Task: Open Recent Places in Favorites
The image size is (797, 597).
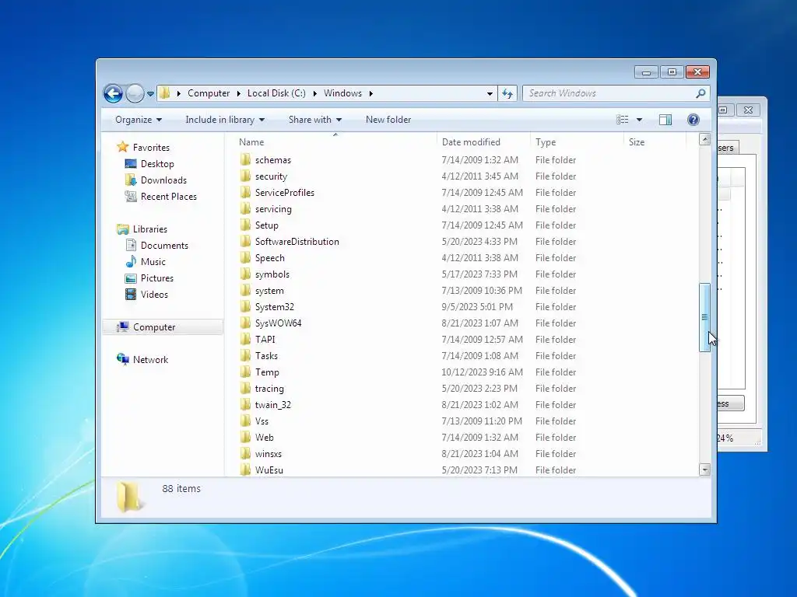Action: tap(168, 197)
